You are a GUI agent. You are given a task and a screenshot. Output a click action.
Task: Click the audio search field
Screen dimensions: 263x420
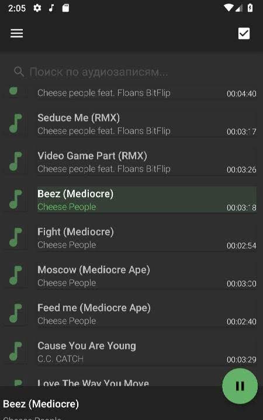click(131, 72)
